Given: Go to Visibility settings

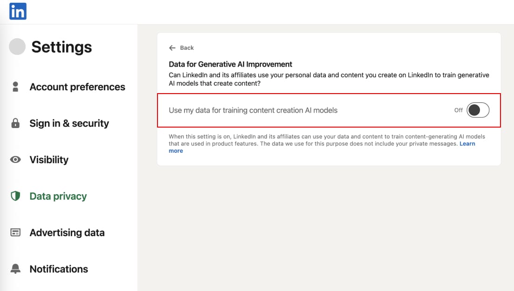Looking at the screenshot, I should pyautogui.click(x=49, y=160).
